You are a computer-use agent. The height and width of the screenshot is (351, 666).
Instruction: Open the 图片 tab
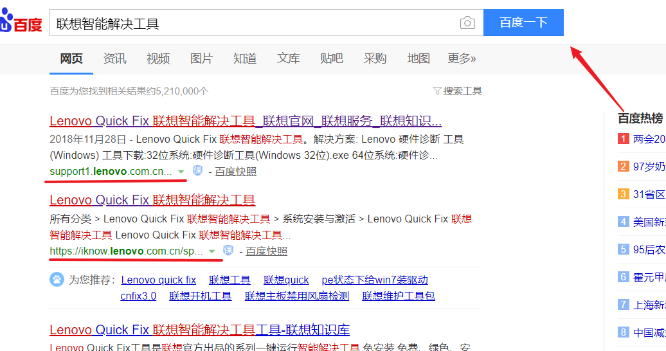[201, 59]
